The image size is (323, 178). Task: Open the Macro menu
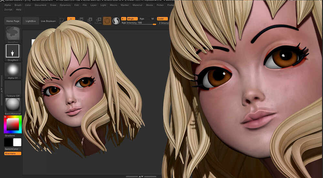click(x=113, y=5)
